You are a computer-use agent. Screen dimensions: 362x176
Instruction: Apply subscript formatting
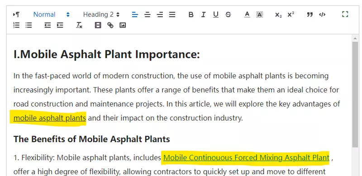[x=278, y=15]
